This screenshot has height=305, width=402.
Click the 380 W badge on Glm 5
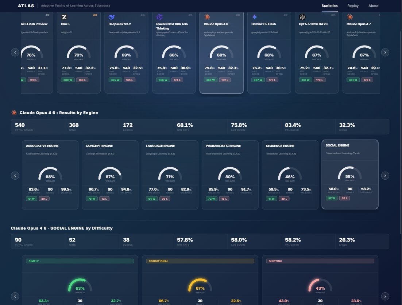tap(68, 80)
